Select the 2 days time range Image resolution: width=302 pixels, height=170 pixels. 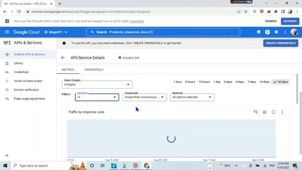point(228,82)
